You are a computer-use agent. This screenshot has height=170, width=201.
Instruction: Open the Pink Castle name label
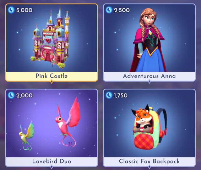pos(52,76)
